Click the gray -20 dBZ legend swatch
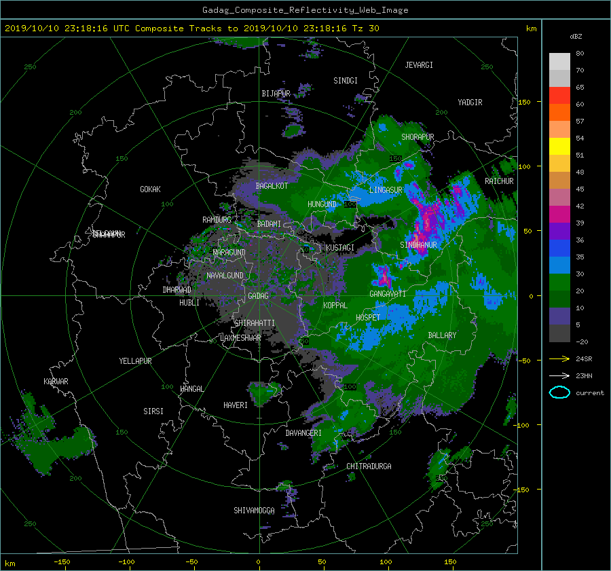611x571 pixels. [x=559, y=333]
